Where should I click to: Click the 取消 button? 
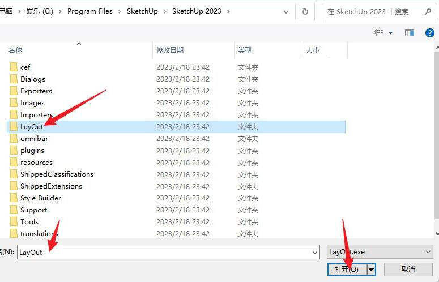(x=408, y=270)
